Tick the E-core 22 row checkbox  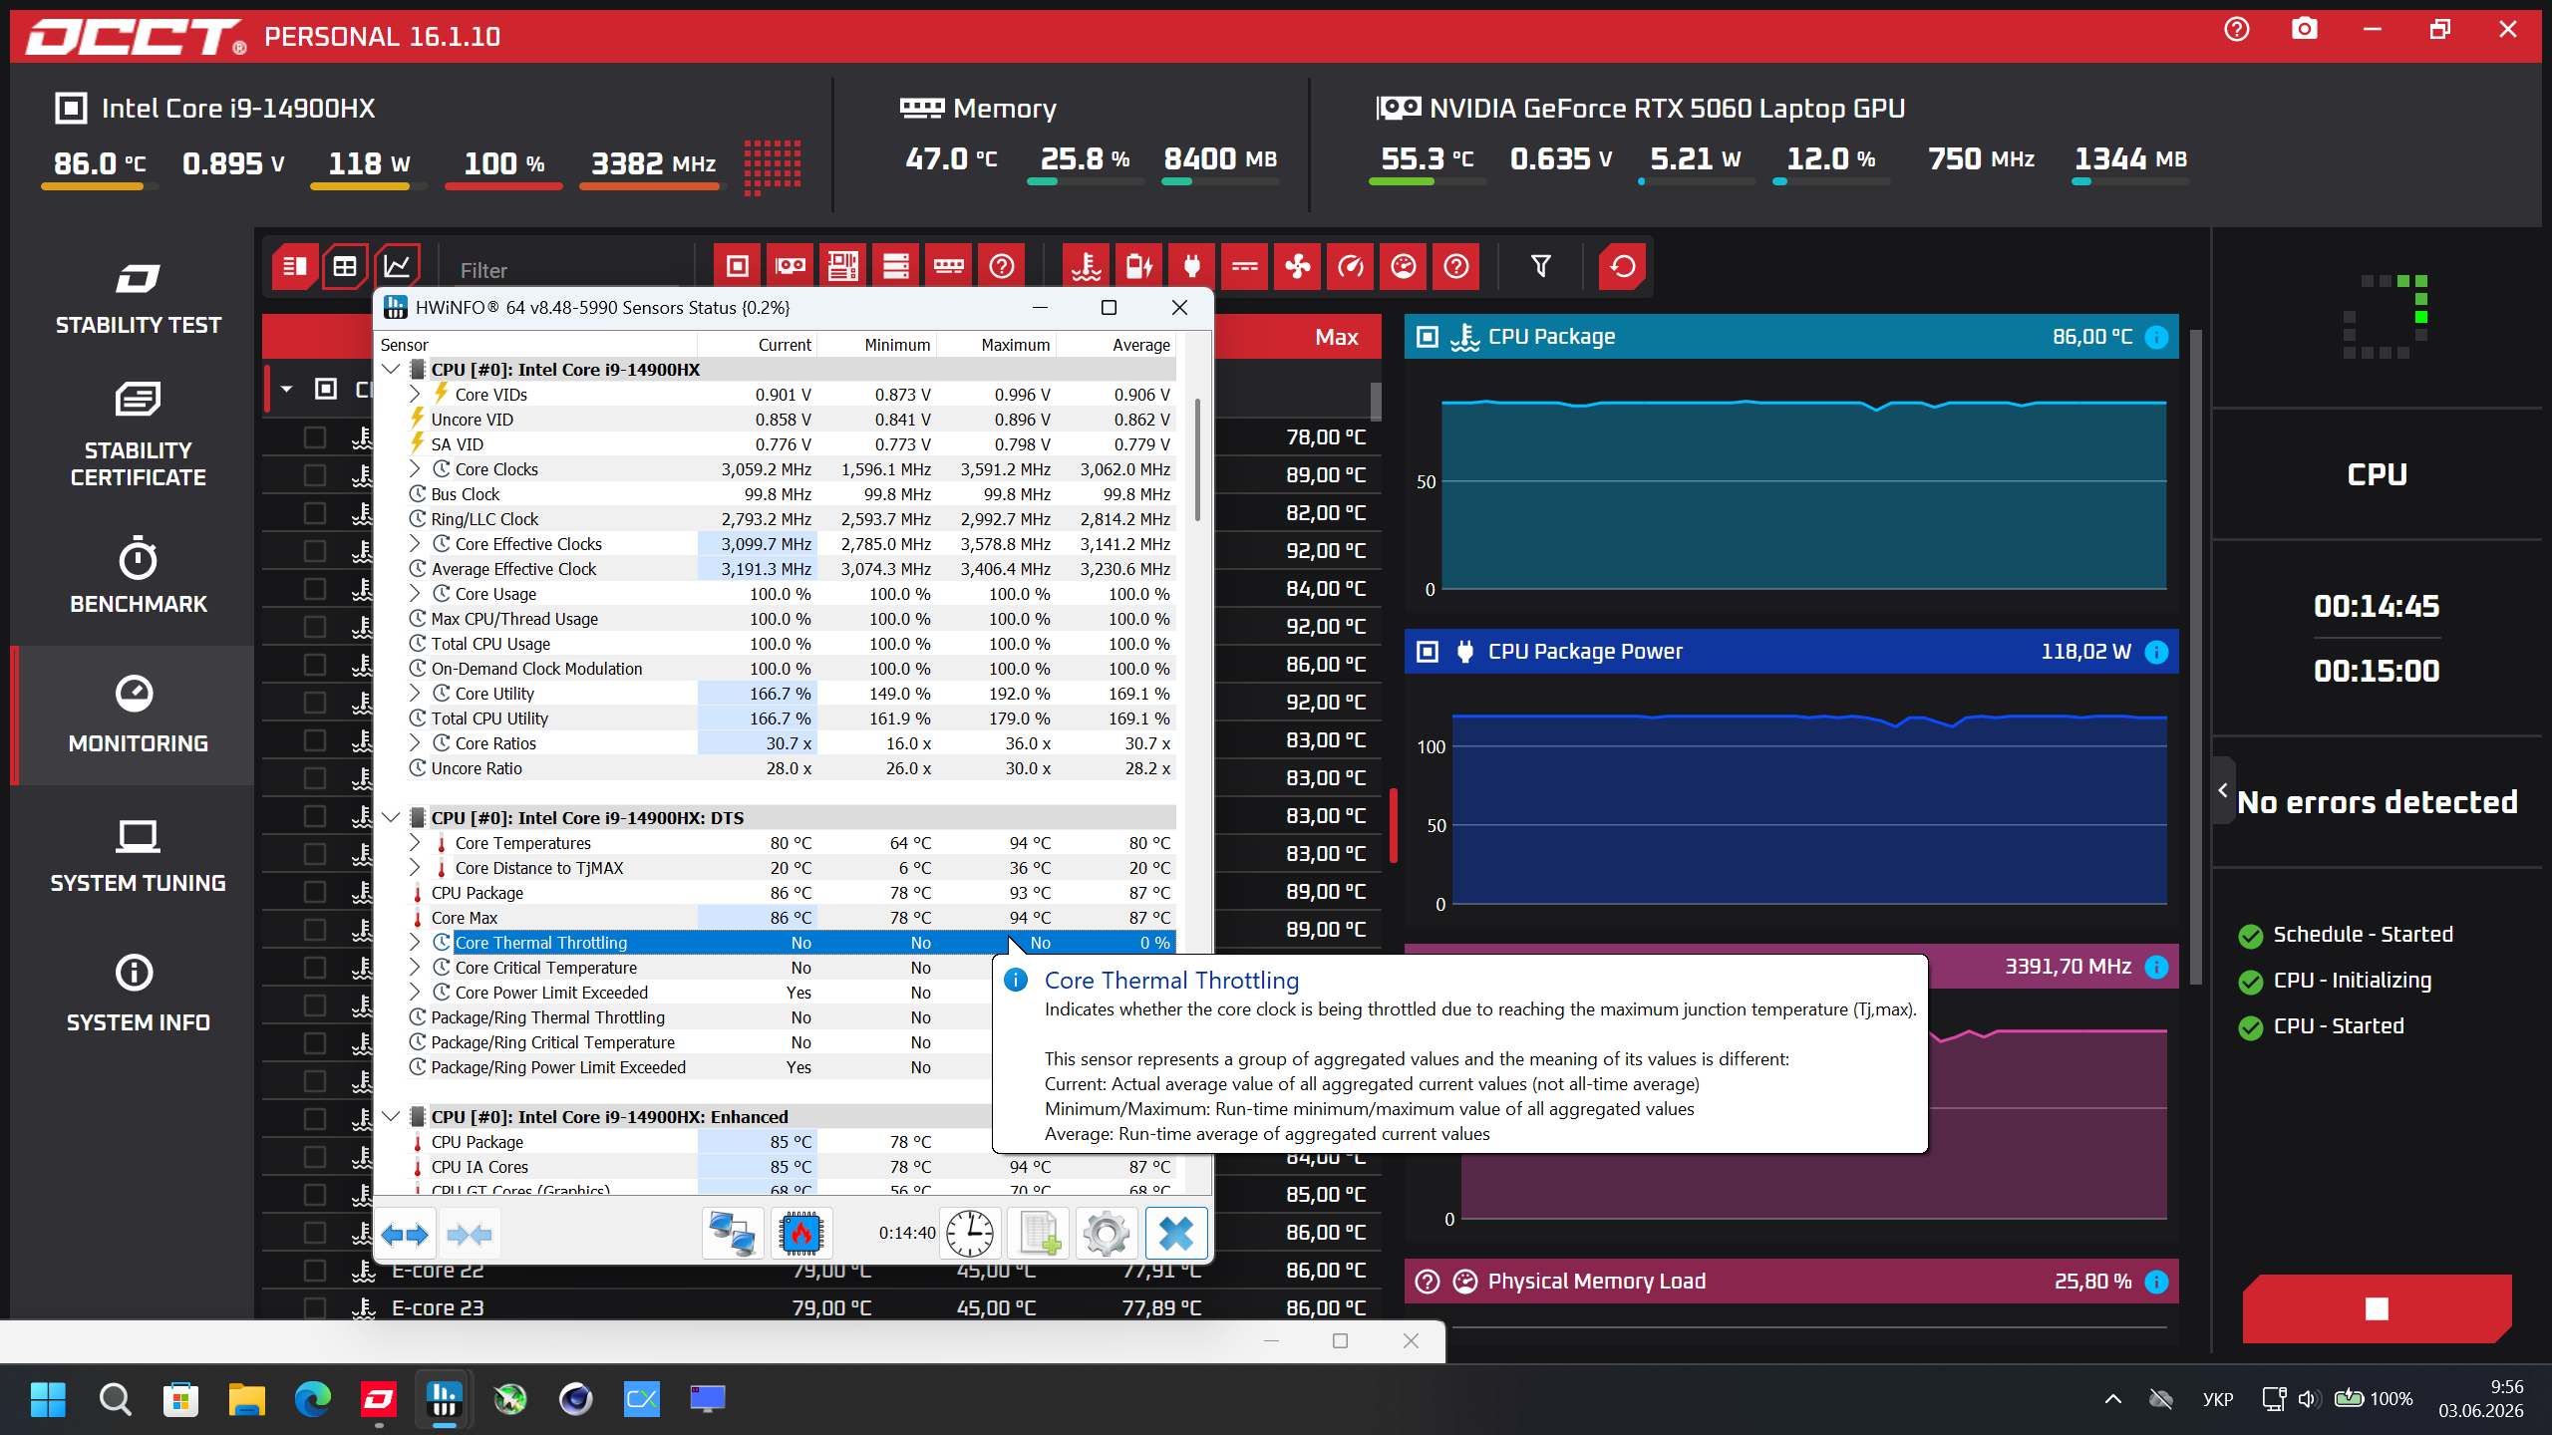pyautogui.click(x=315, y=1271)
